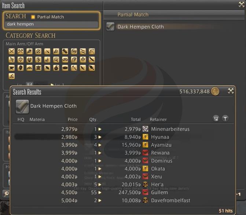
Task: Toggle the Partial Match checkbox
Action: click(33, 17)
